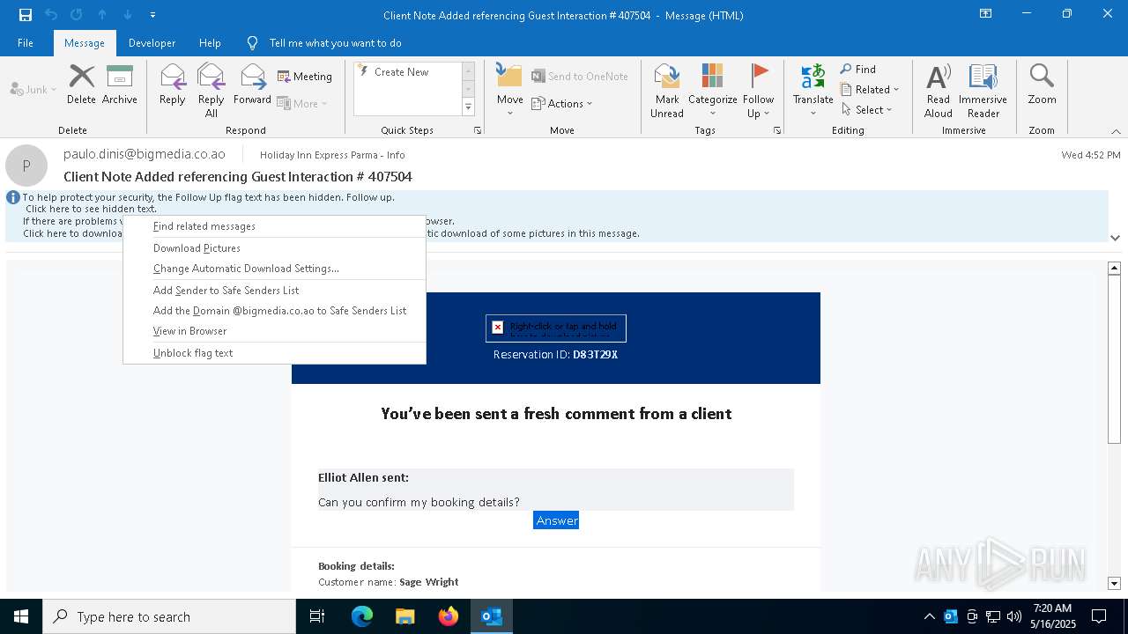Image resolution: width=1128 pixels, height=634 pixels.
Task: Open ribbon display options
Action: [985, 14]
